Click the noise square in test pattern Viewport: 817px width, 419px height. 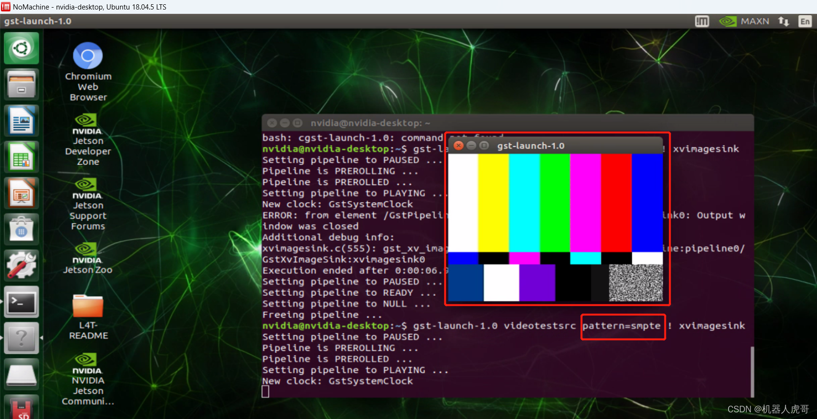(636, 283)
